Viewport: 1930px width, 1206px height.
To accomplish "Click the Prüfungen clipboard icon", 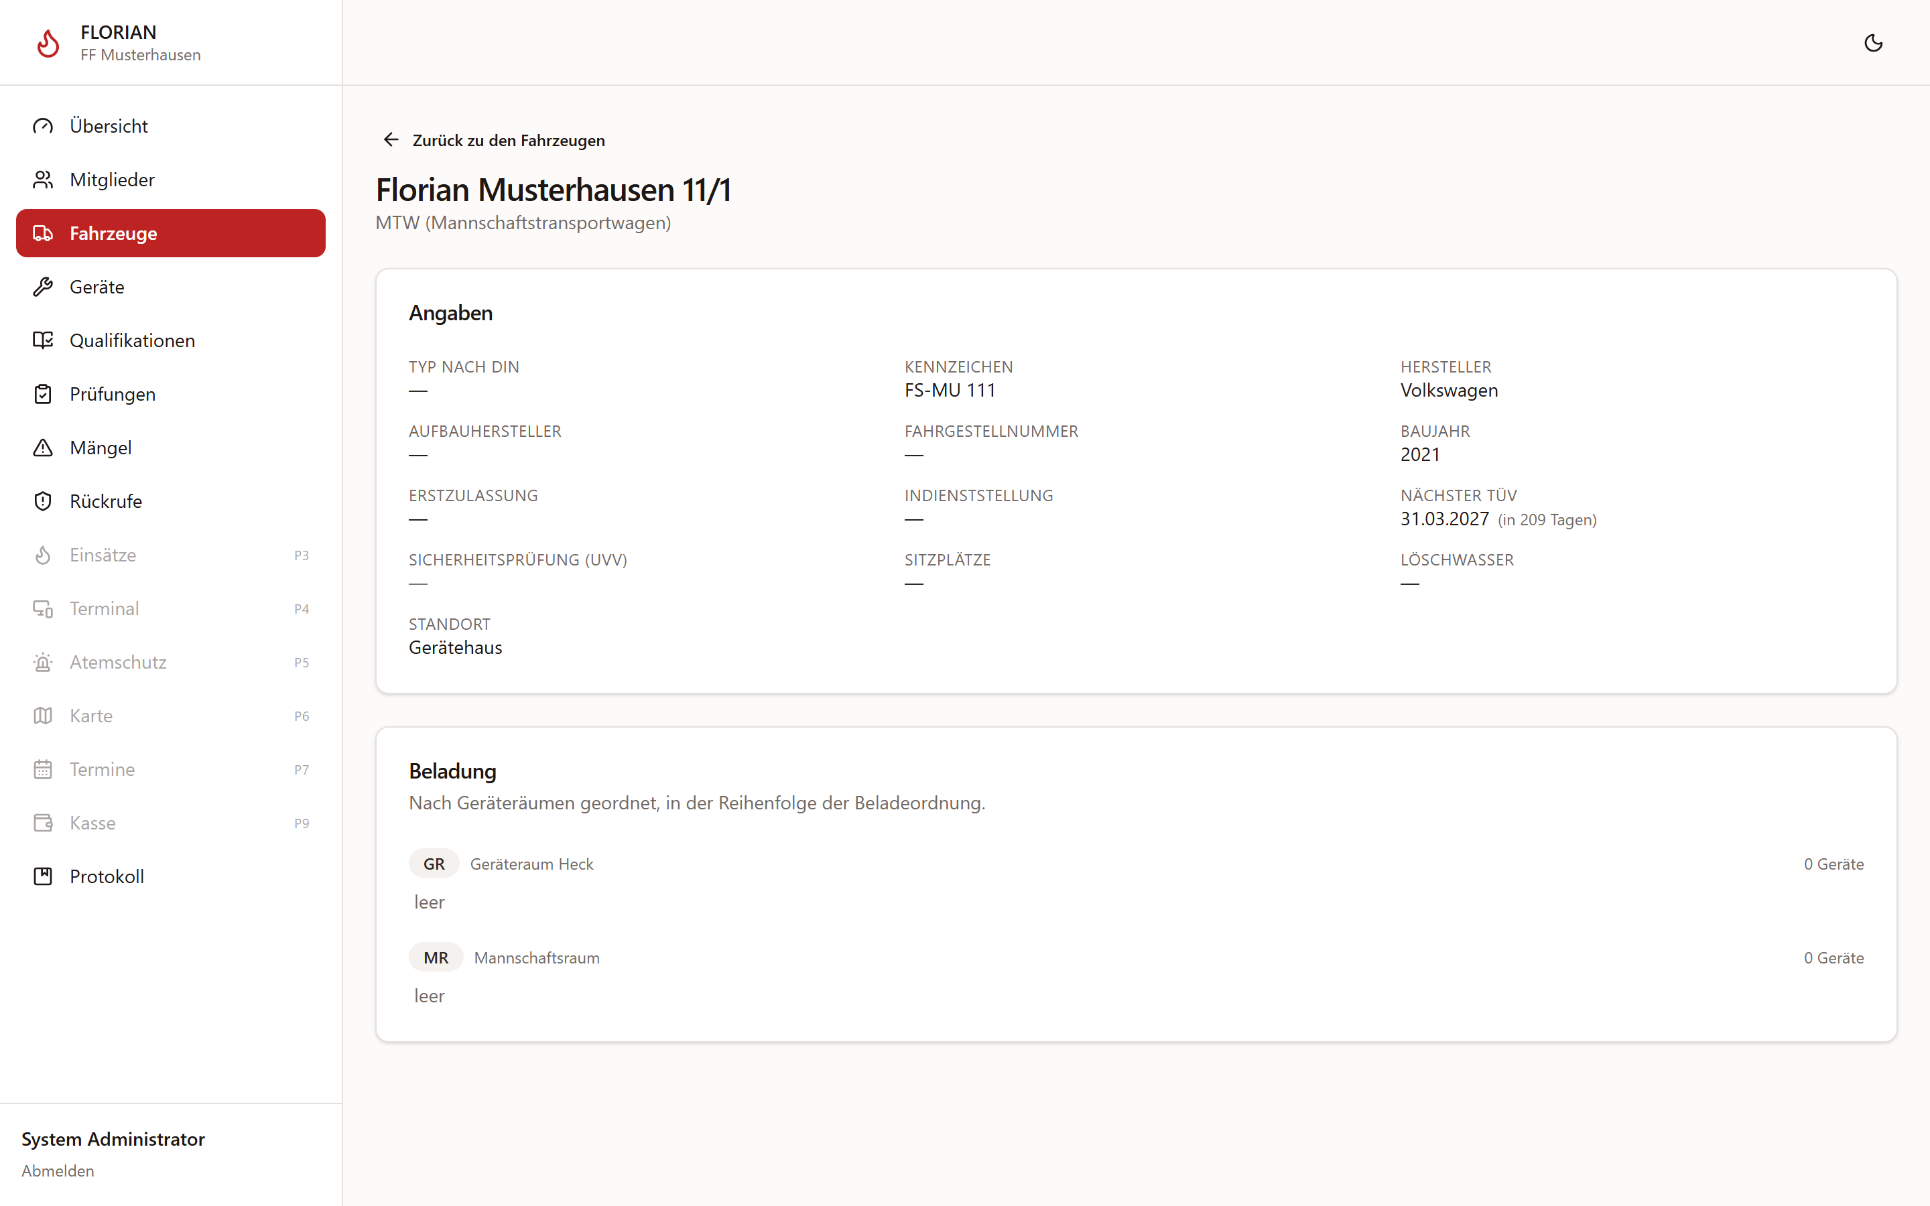I will point(43,394).
